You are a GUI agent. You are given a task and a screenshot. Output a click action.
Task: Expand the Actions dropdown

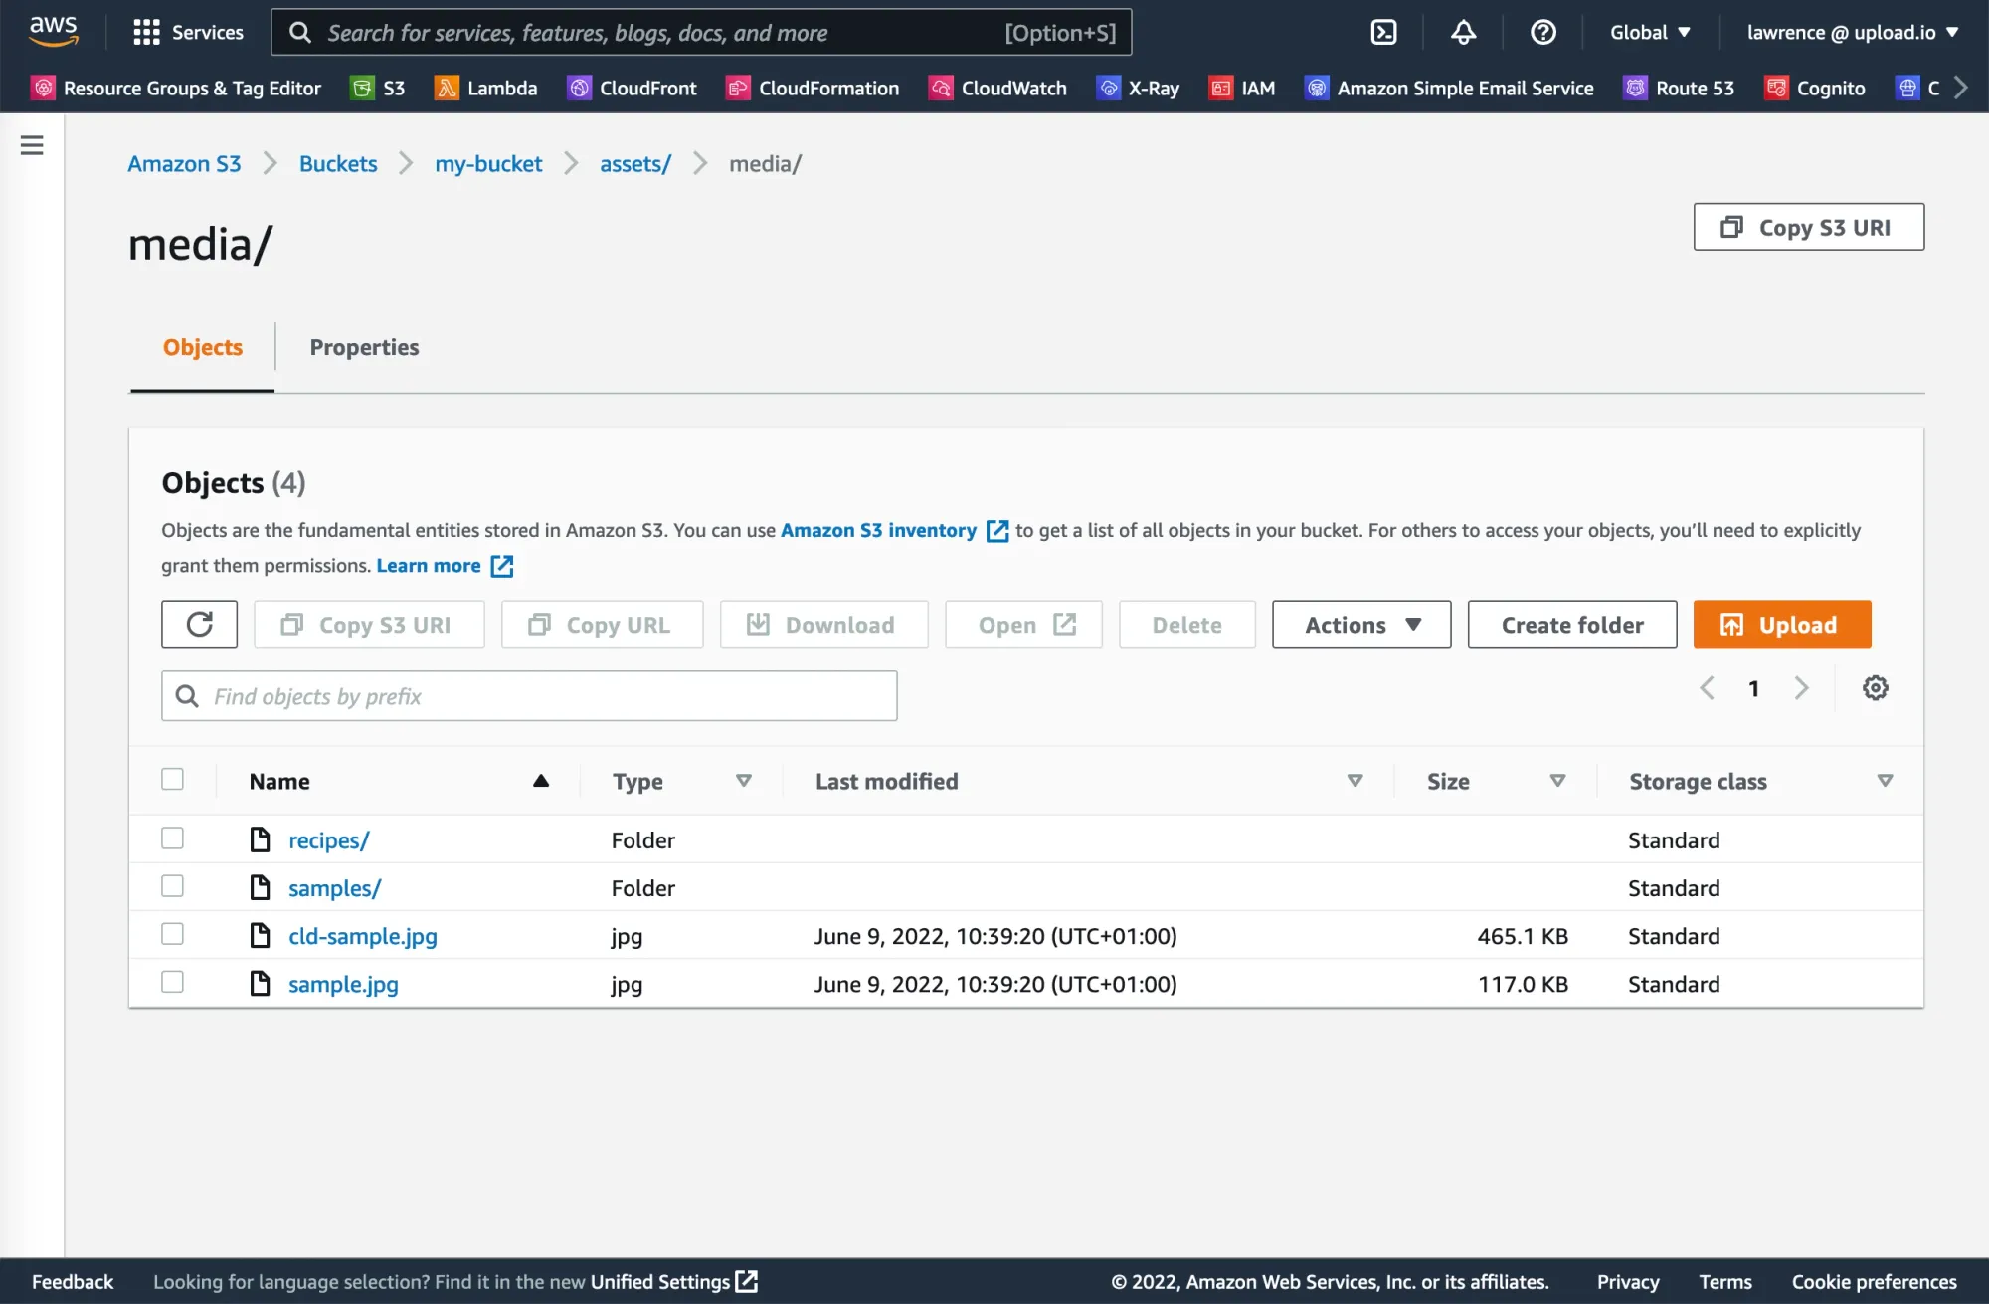1360,625
